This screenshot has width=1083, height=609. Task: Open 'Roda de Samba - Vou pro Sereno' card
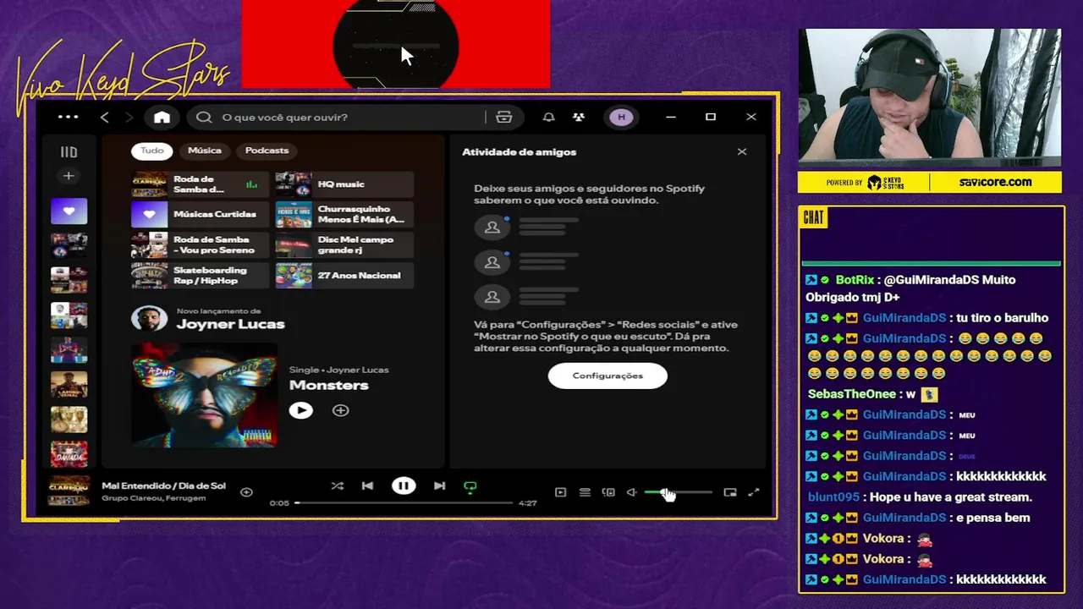click(200, 245)
